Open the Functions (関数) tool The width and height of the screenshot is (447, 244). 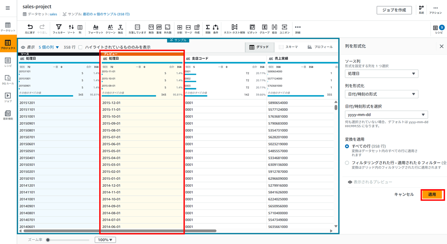[x=208, y=29]
